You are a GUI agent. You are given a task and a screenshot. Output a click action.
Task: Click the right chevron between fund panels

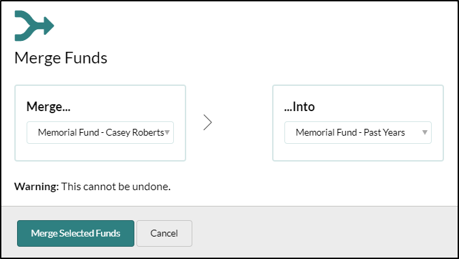coord(207,122)
